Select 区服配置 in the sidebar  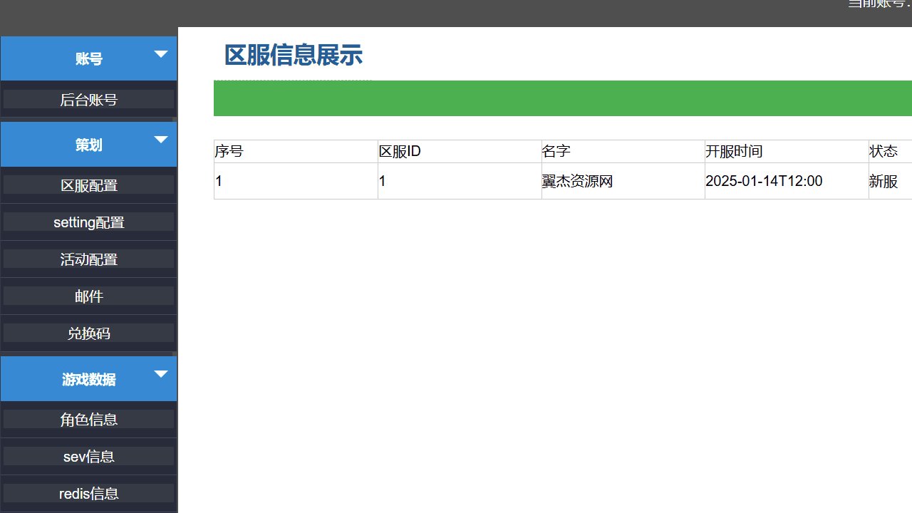(x=88, y=185)
